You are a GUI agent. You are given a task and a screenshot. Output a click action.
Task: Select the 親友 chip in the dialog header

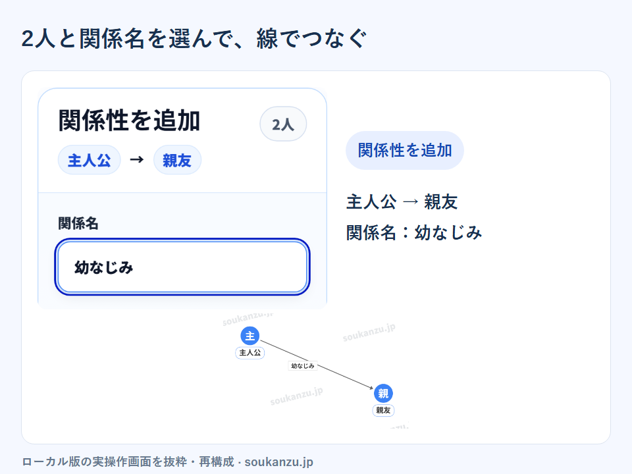[177, 160]
